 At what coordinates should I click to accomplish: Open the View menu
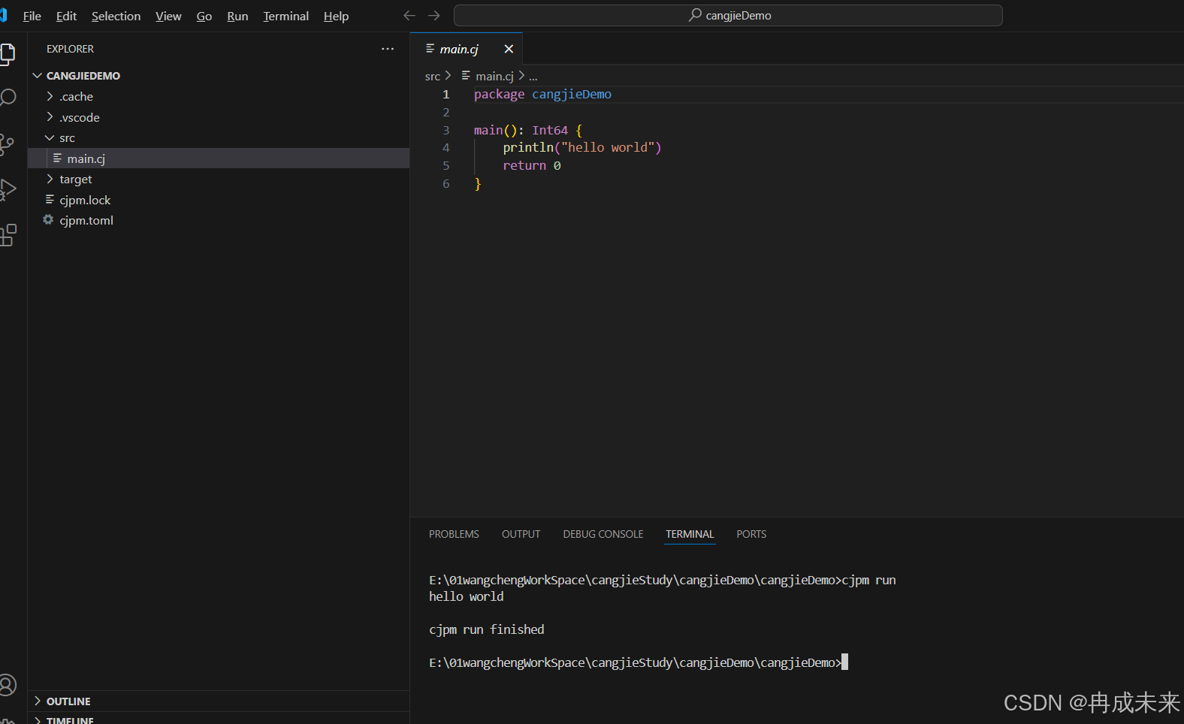click(x=168, y=16)
